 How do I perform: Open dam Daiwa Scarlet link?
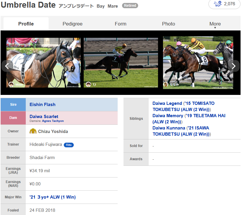(44, 117)
